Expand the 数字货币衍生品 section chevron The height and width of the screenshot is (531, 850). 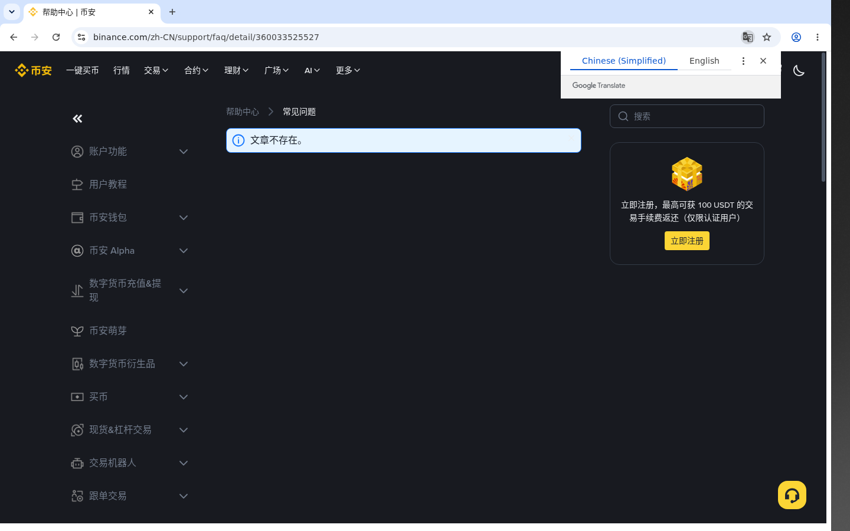pos(184,364)
